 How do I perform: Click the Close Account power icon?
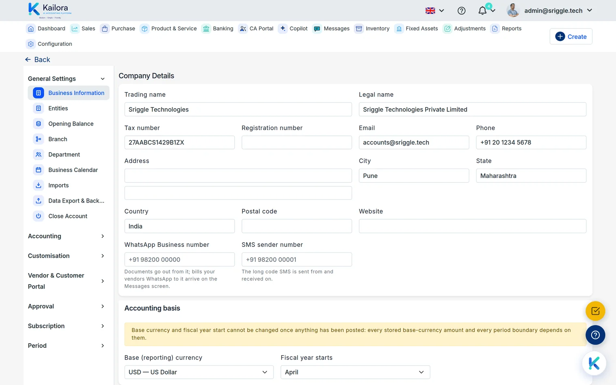38,216
